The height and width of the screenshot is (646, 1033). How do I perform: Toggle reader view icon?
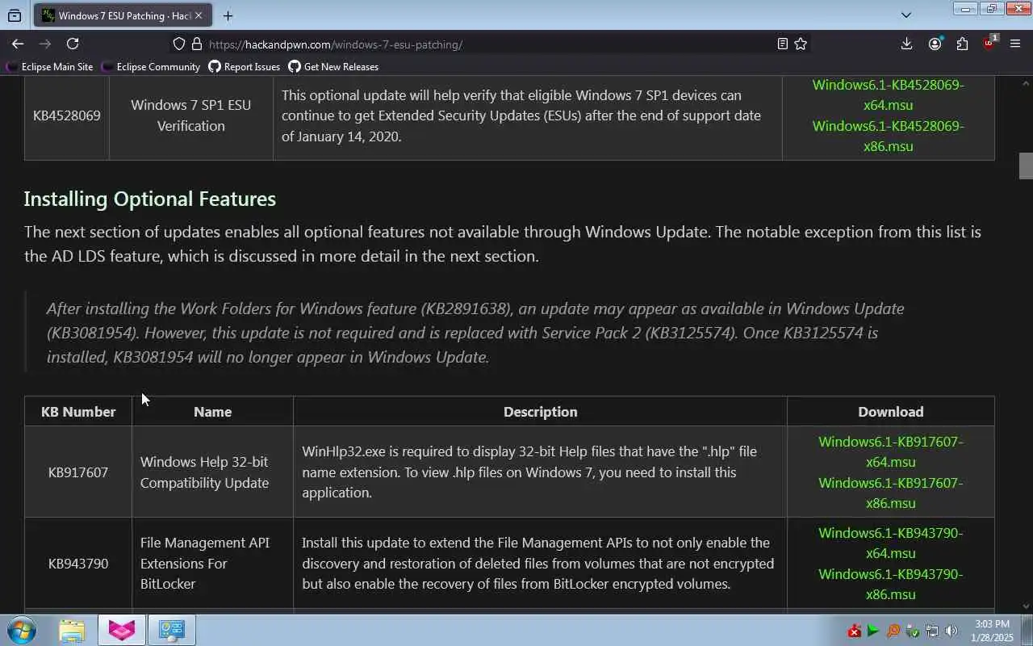[782, 44]
